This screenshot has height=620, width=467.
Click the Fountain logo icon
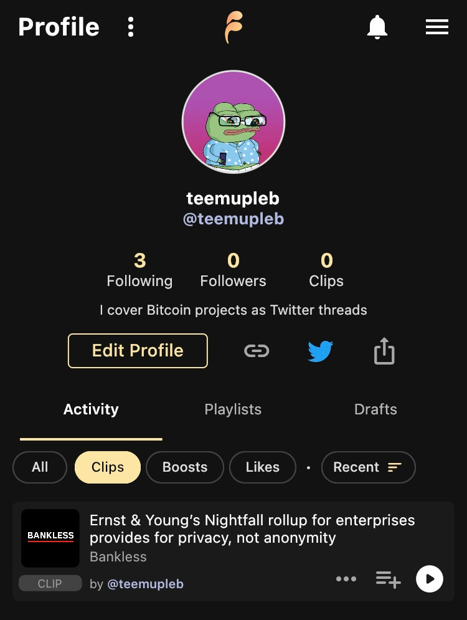(x=234, y=27)
